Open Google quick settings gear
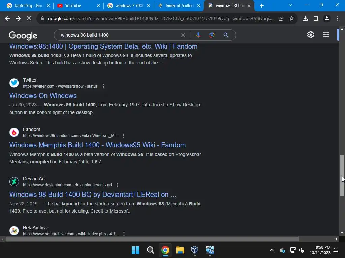Screen dimensions: 345x258 (x=310, y=35)
